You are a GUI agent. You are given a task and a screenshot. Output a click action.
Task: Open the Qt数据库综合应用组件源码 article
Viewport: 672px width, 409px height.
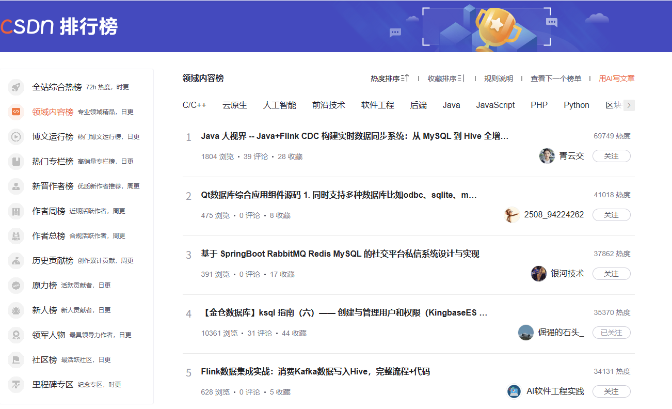(339, 195)
